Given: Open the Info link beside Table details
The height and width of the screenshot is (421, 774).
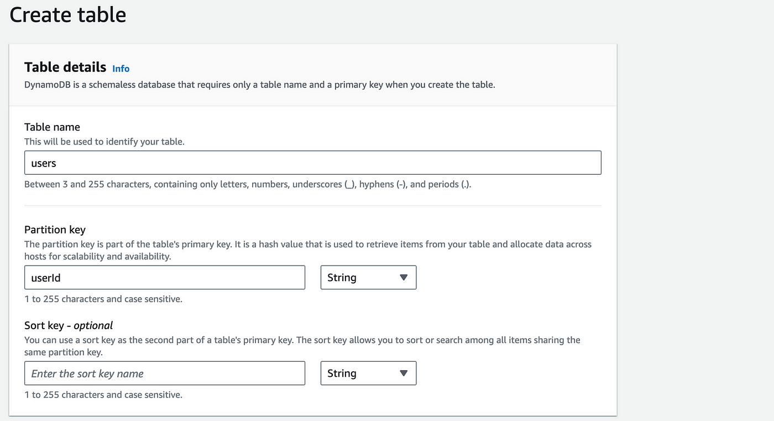Looking at the screenshot, I should (x=121, y=68).
